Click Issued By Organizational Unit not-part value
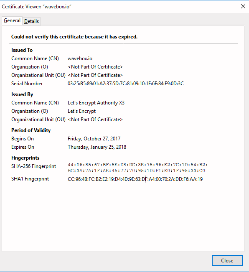 95,119
